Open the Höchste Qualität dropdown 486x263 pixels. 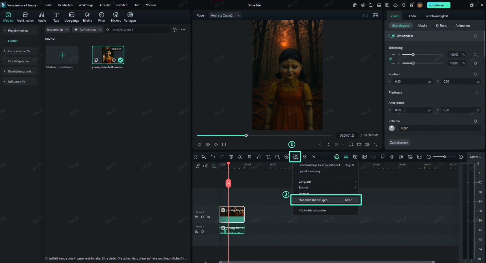(x=225, y=16)
